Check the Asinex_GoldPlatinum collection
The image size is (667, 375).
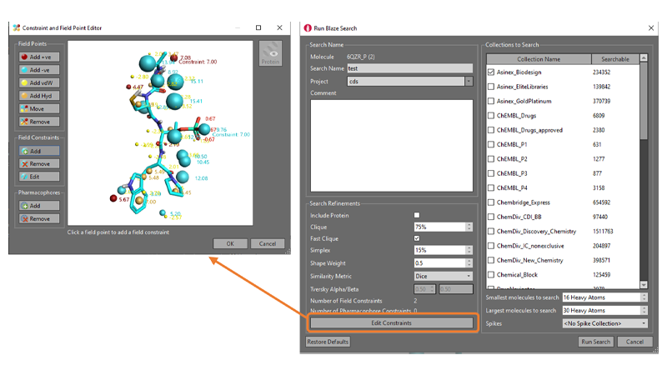coord(491,101)
